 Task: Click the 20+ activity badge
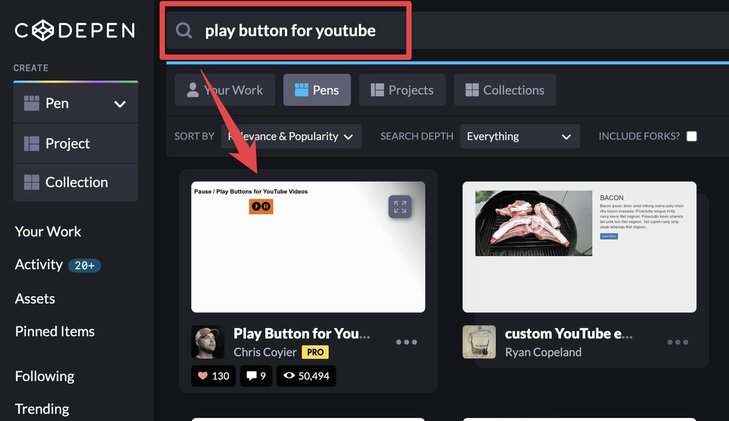click(x=84, y=265)
